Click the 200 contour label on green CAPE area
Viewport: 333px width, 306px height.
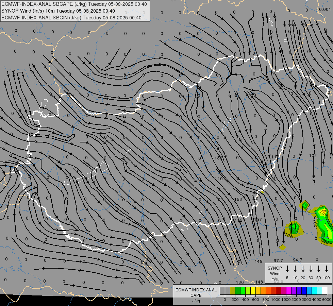325,241
